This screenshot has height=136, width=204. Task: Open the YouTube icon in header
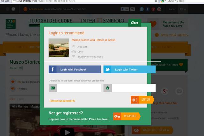pyautogui.click(x=159, y=9)
